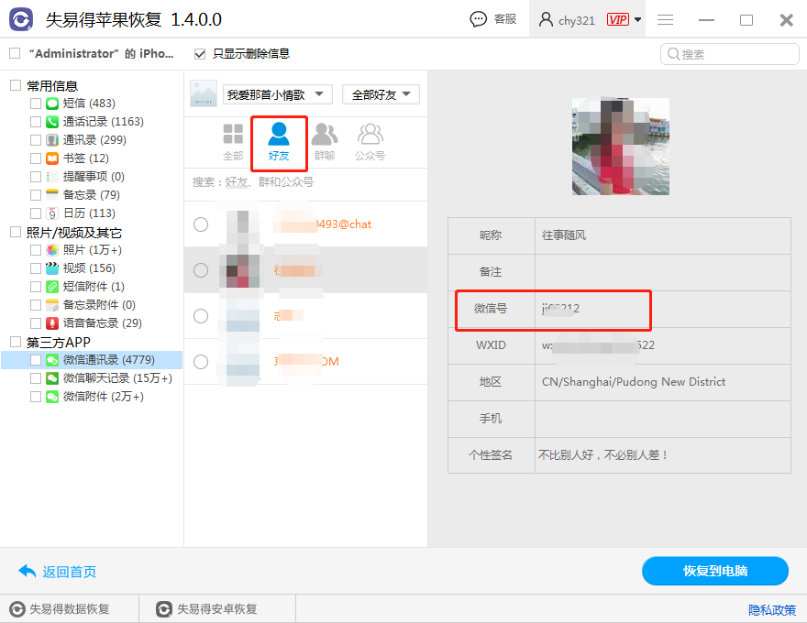The width and height of the screenshot is (807, 623).
Task: Click the contacts icon for 通讯录
Action: click(52, 140)
